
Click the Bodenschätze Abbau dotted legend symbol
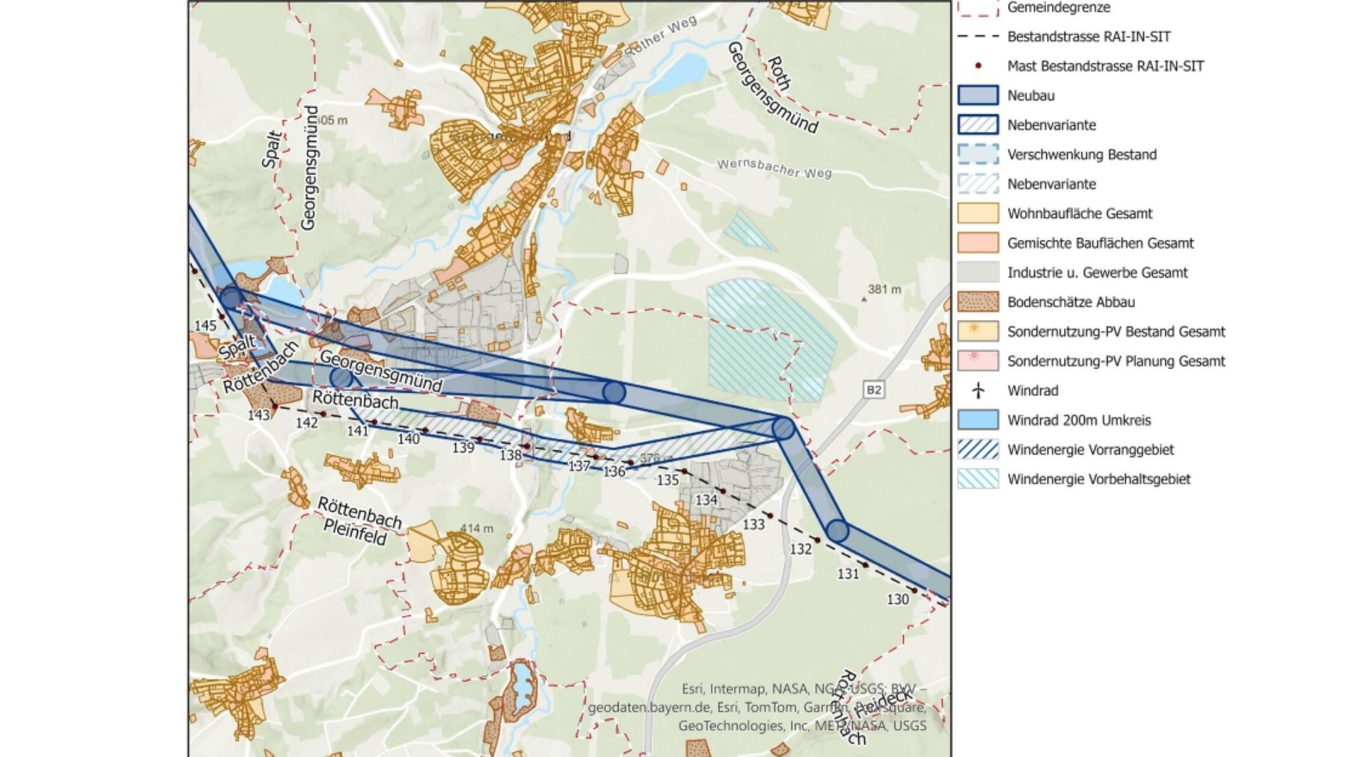pos(978,302)
